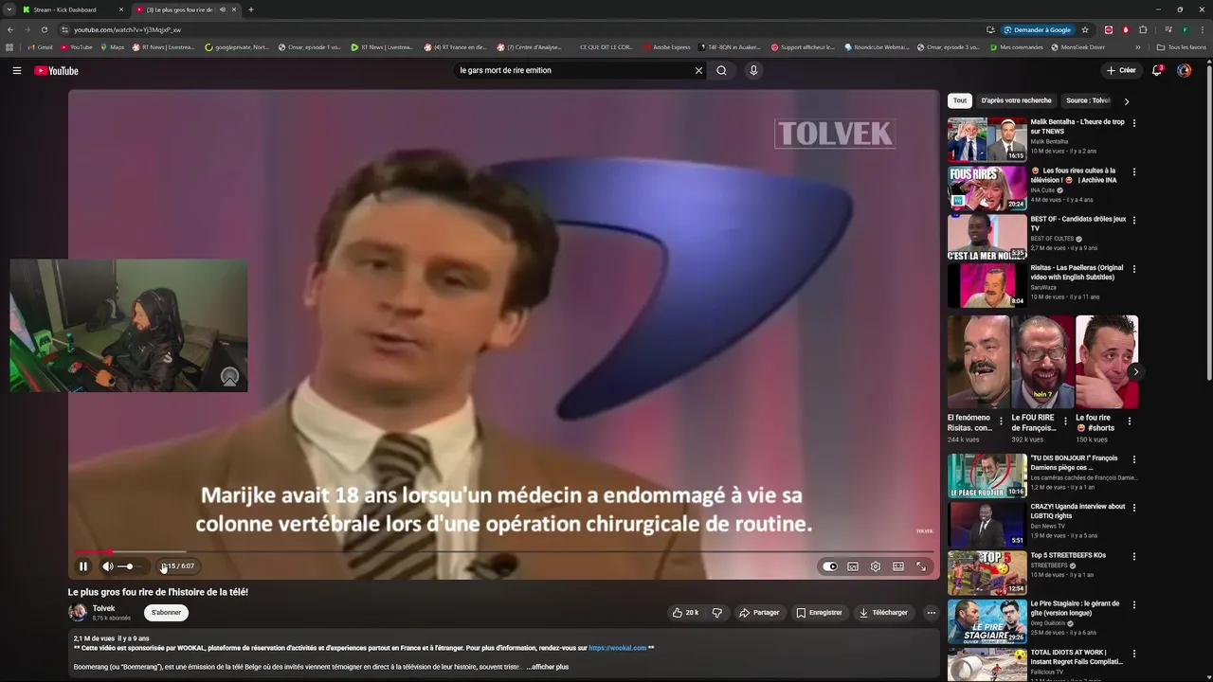Open the browser extensions puzzle icon
Image resolution: width=1213 pixels, height=682 pixels.
[x=1143, y=29]
